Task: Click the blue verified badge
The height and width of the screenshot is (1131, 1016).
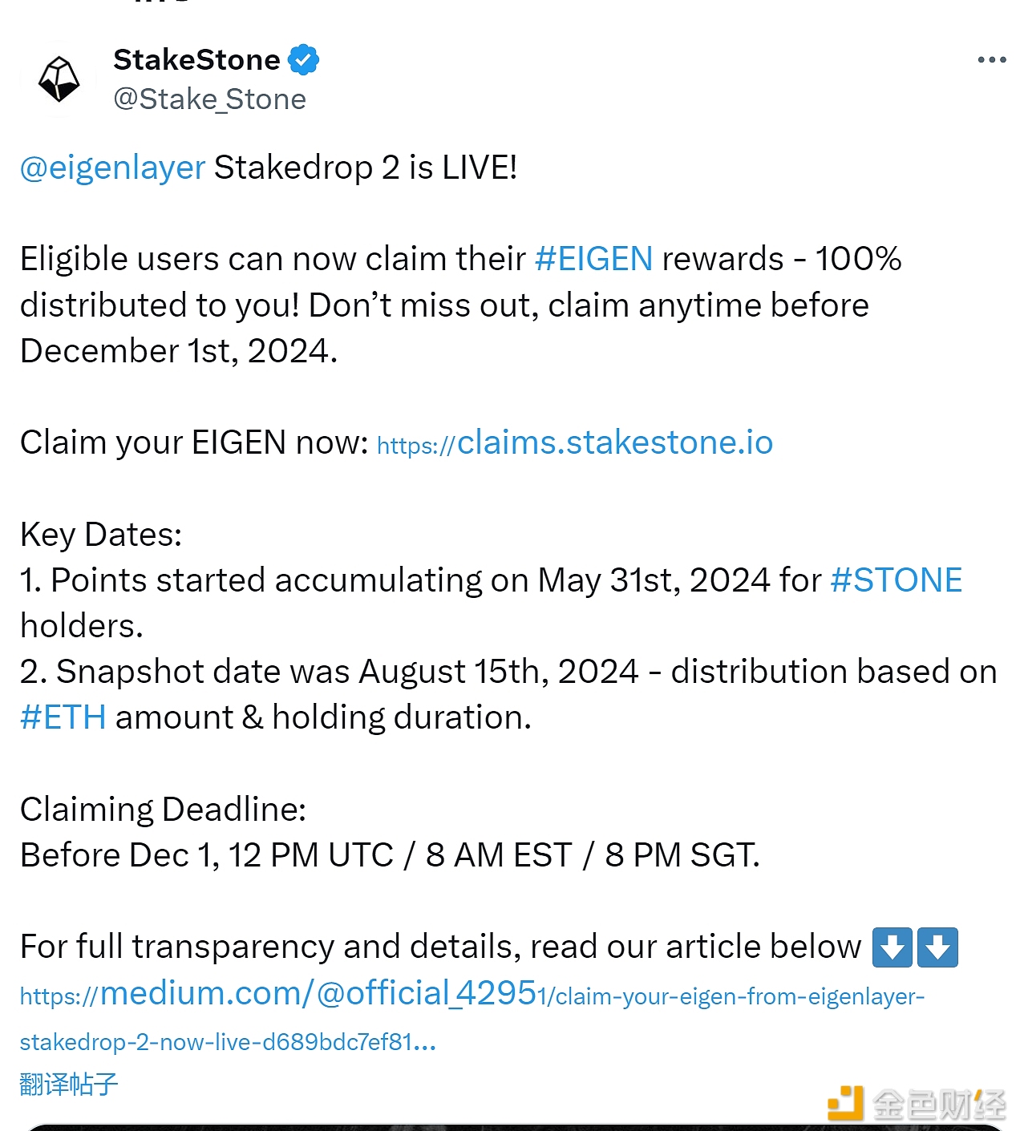Action: click(x=303, y=59)
